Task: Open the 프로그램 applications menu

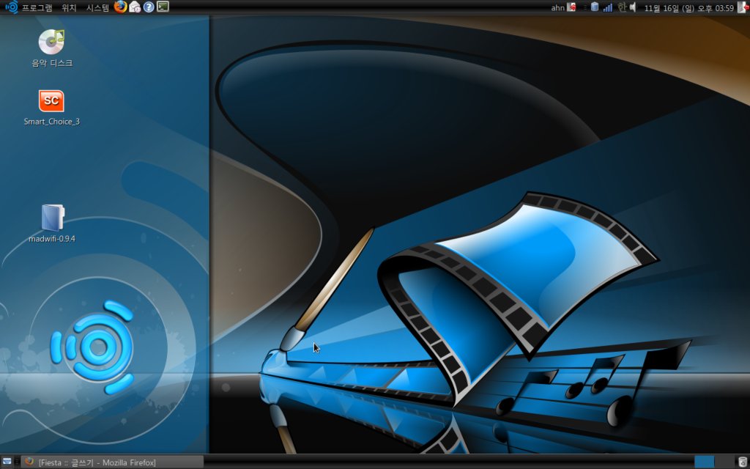Action: (37, 7)
